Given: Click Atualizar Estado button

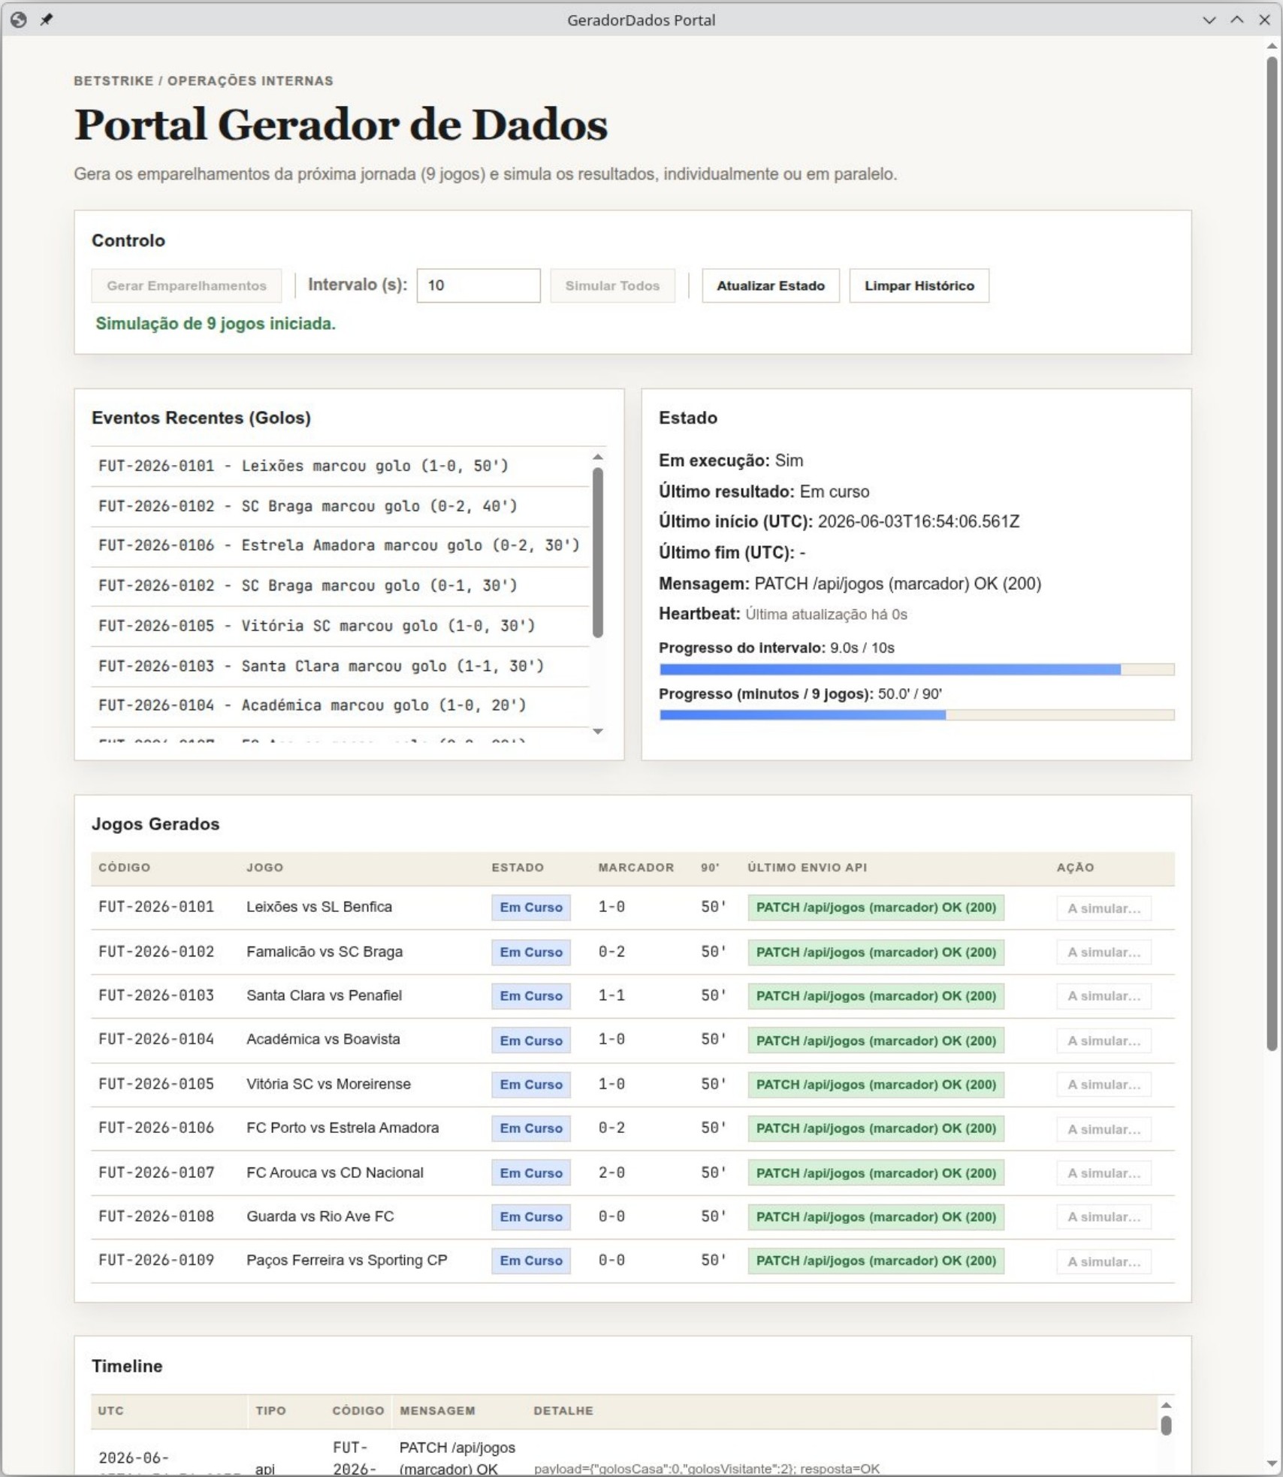Looking at the screenshot, I should [x=771, y=285].
